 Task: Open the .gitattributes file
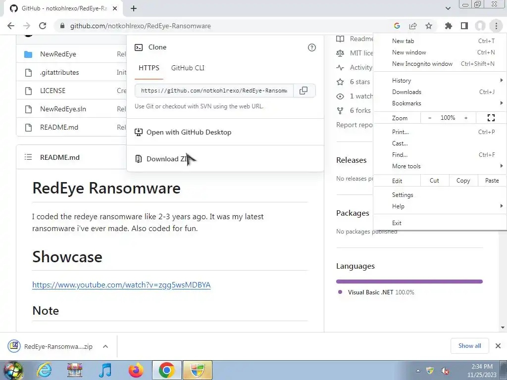coord(59,72)
